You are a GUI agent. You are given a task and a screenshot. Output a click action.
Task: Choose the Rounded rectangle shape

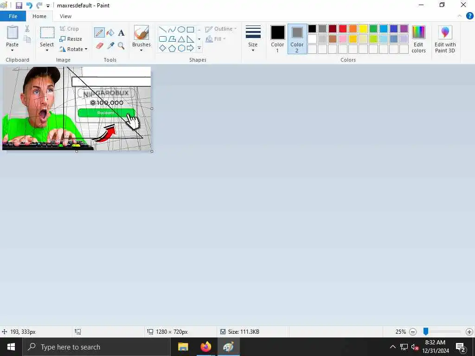163,39
